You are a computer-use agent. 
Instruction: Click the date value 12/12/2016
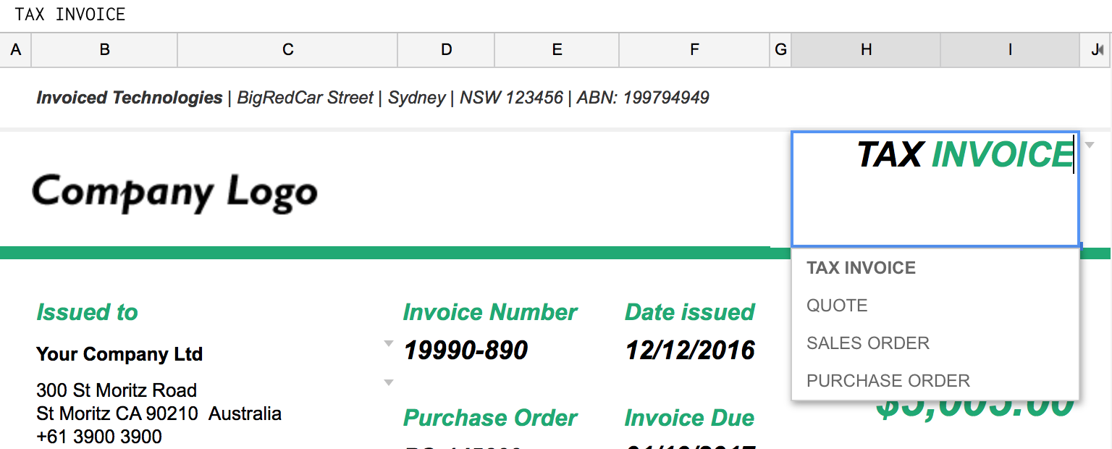point(690,351)
